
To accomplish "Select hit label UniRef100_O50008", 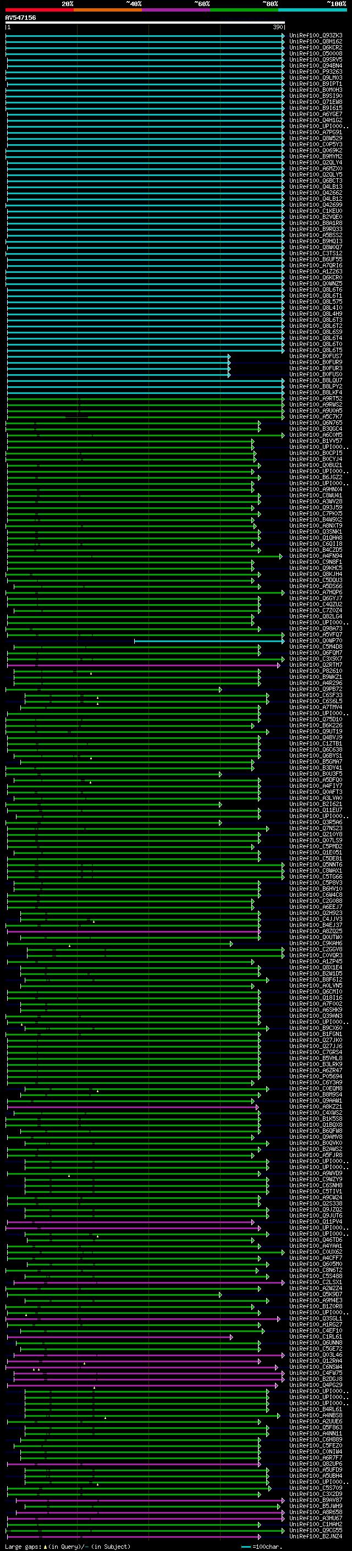I will [316, 53].
